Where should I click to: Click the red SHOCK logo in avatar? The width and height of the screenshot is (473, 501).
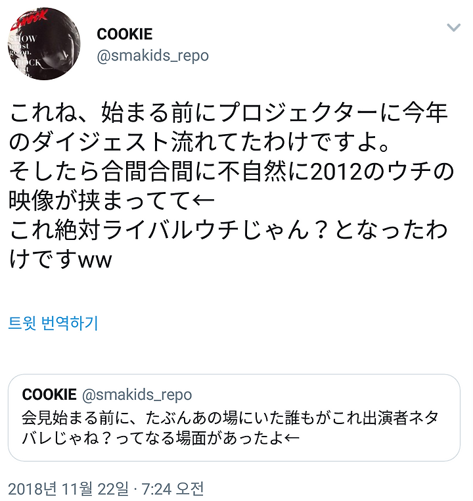[29, 20]
